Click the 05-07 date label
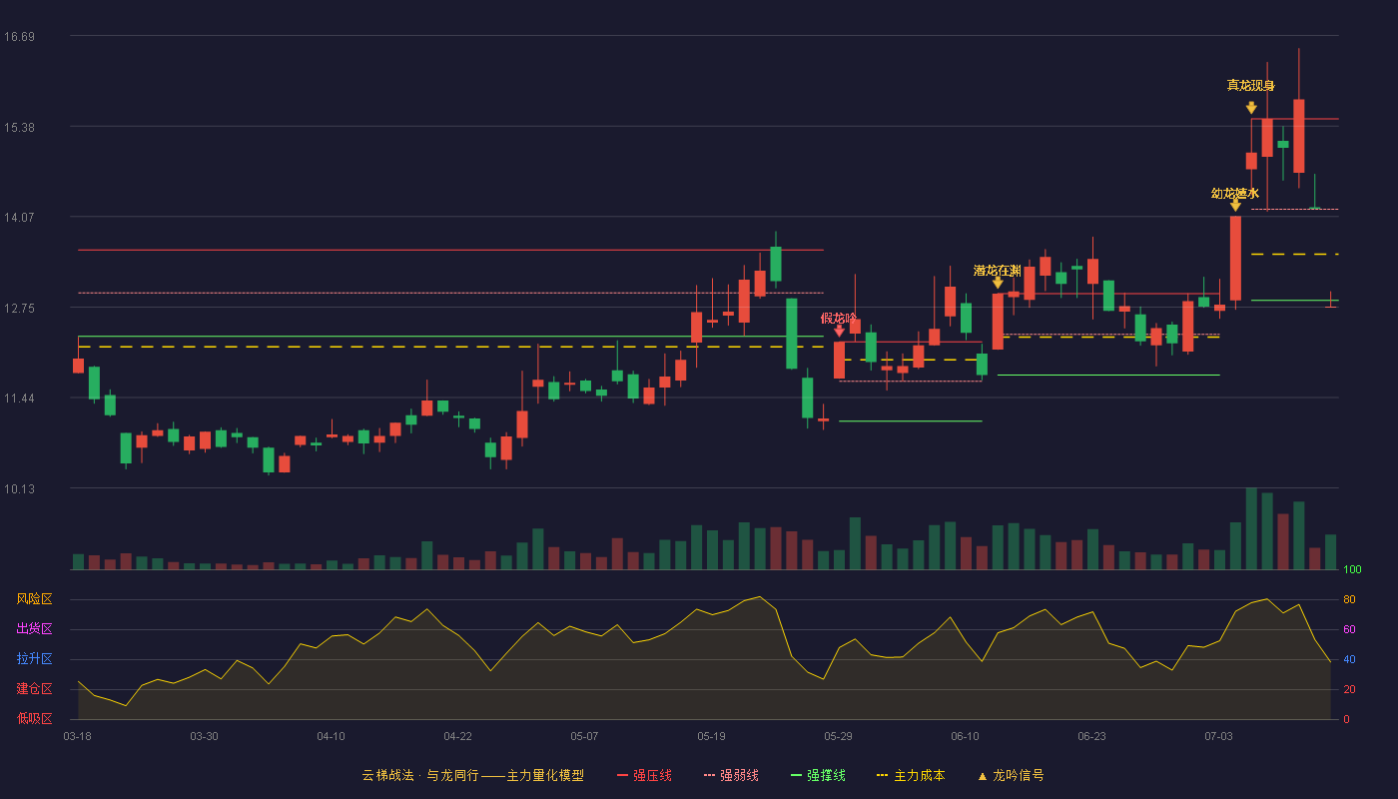This screenshot has width=1398, height=799. pos(584,736)
